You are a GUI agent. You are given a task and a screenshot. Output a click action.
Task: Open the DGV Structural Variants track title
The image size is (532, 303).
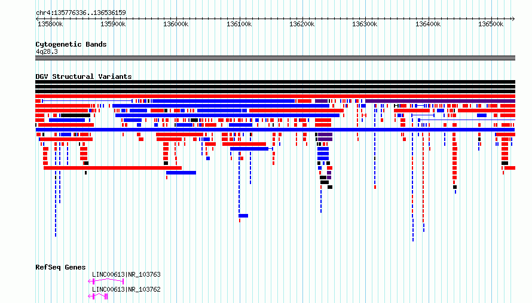[84, 76]
